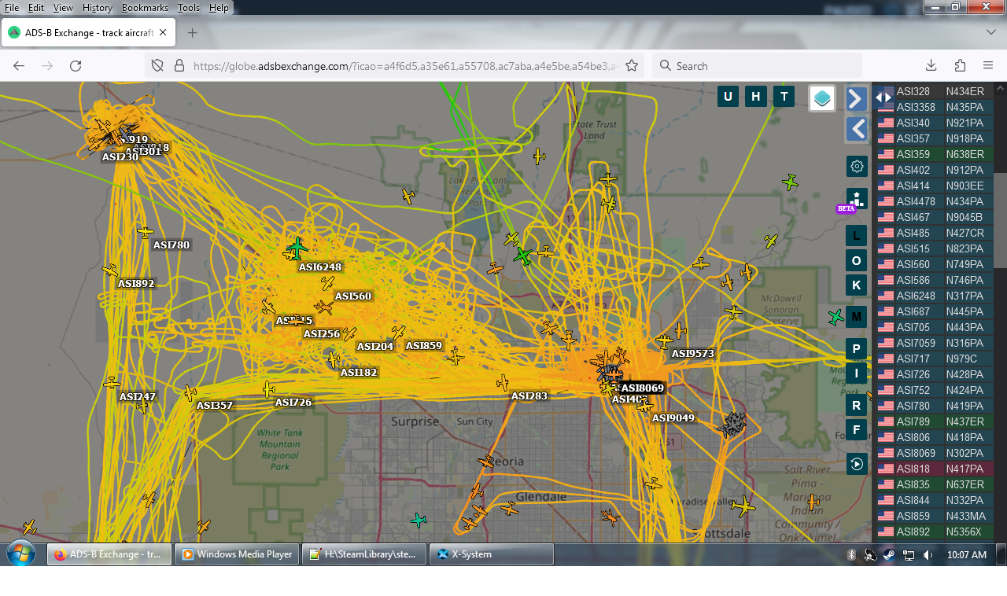The image size is (1007, 596).
Task: Toggle the M map button
Action: (857, 317)
